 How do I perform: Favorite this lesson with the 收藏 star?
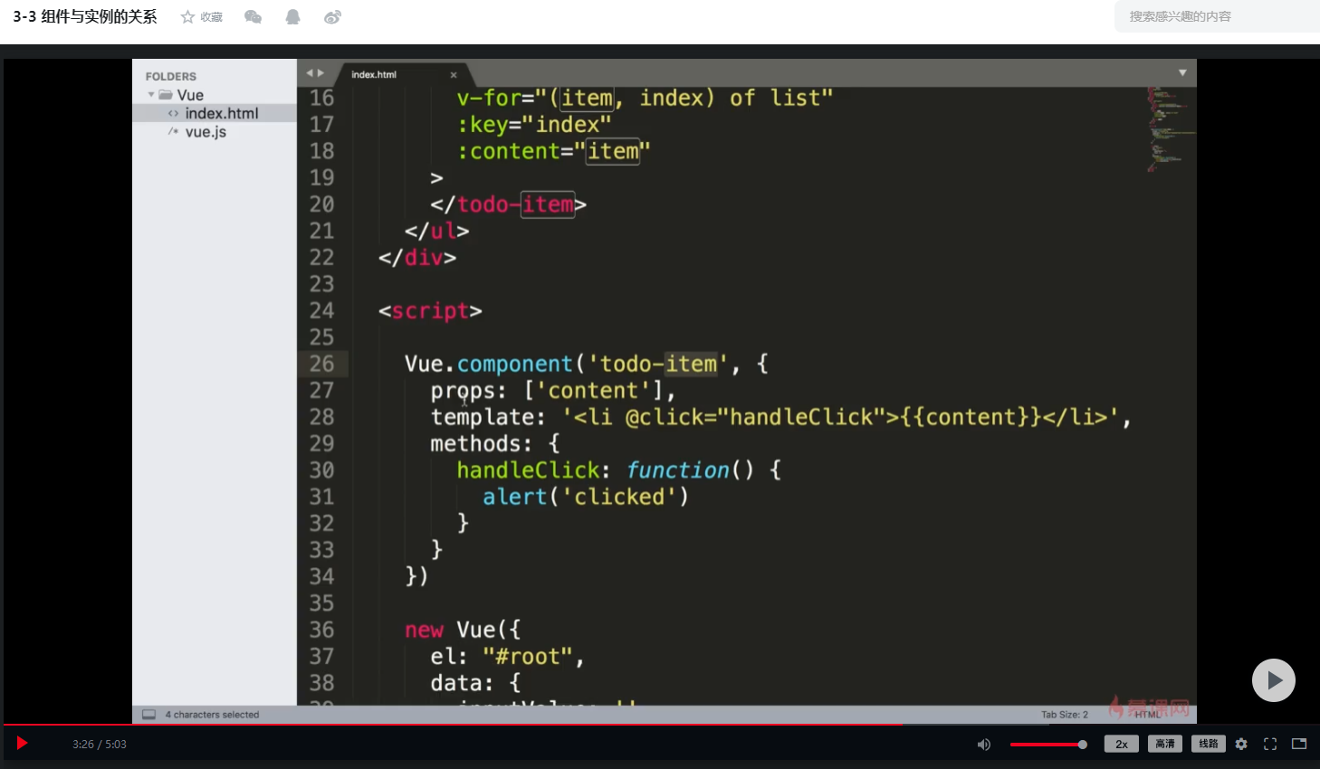click(201, 17)
